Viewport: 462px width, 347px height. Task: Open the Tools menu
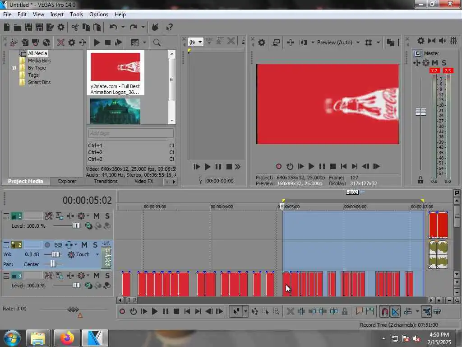76,14
